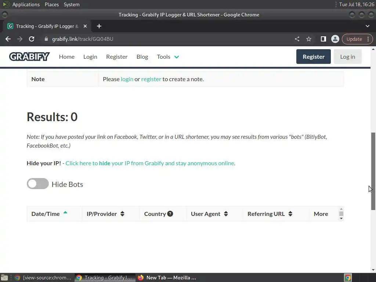
Task: Open the Applications menu
Action: tap(26, 4)
